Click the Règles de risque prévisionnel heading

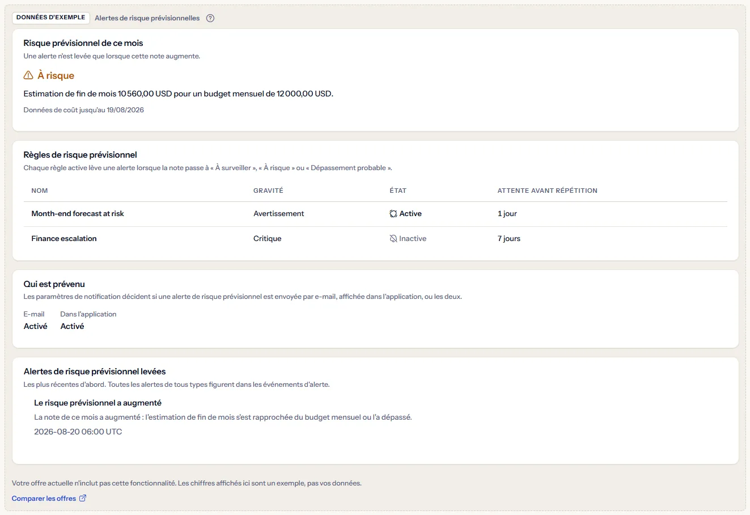(x=80, y=155)
